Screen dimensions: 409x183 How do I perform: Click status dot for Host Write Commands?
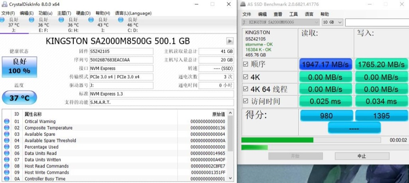[7, 172]
